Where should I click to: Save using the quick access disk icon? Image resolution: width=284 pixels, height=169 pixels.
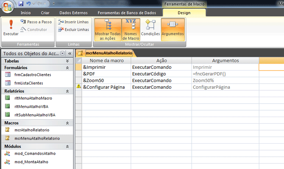[21, 4]
